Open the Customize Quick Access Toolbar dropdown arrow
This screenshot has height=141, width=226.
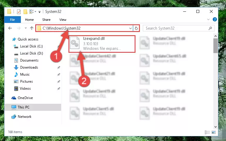(39, 12)
